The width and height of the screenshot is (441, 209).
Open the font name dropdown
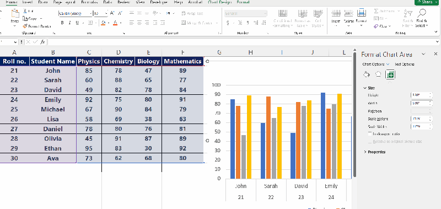[90, 13]
